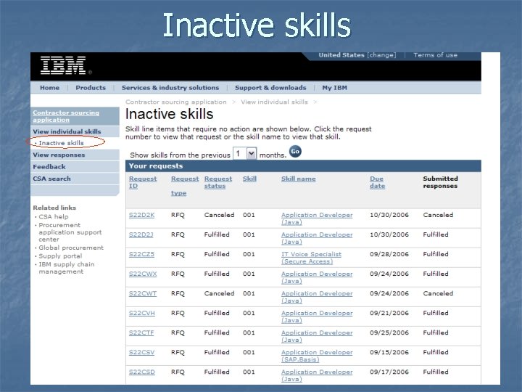Open the CSA help related link
This screenshot has width=522, height=392.
(54, 216)
